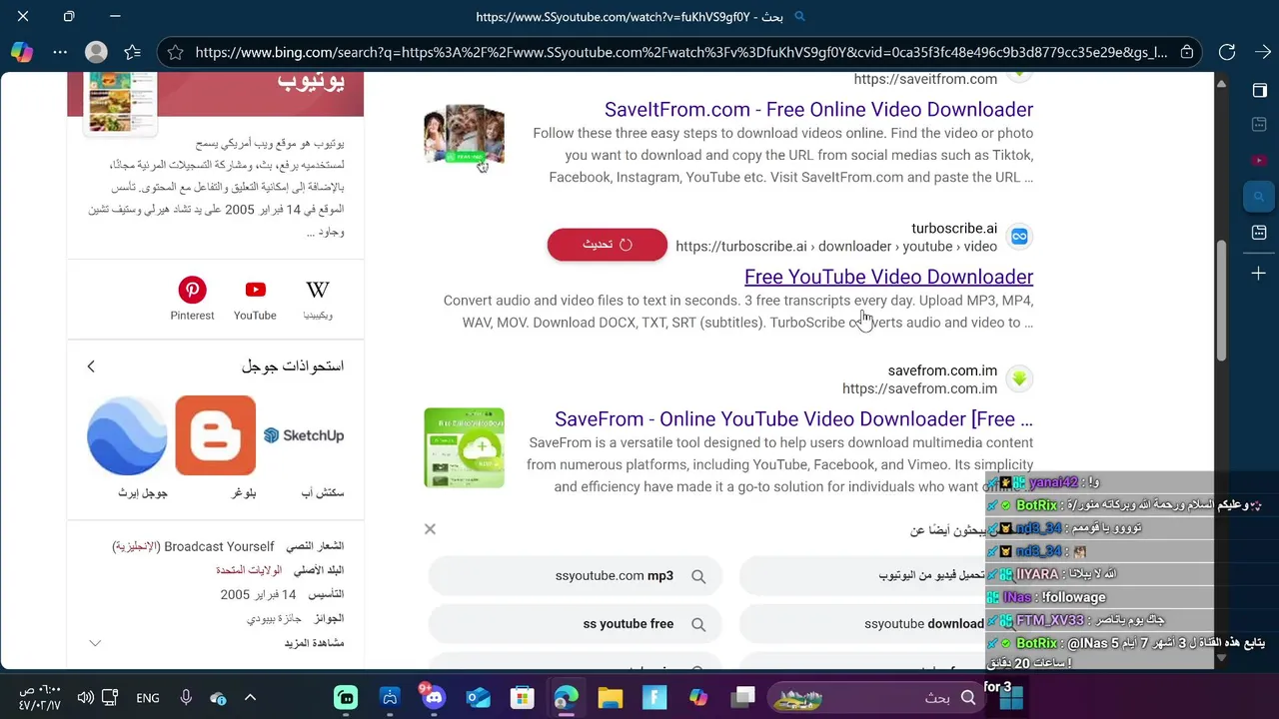The height and width of the screenshot is (719, 1279).
Task: Select ss youtube free suggestion
Action: tap(575, 624)
